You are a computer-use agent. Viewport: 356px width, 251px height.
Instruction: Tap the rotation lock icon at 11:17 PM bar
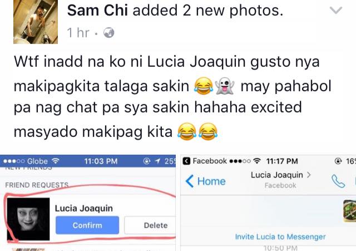(x=338, y=161)
